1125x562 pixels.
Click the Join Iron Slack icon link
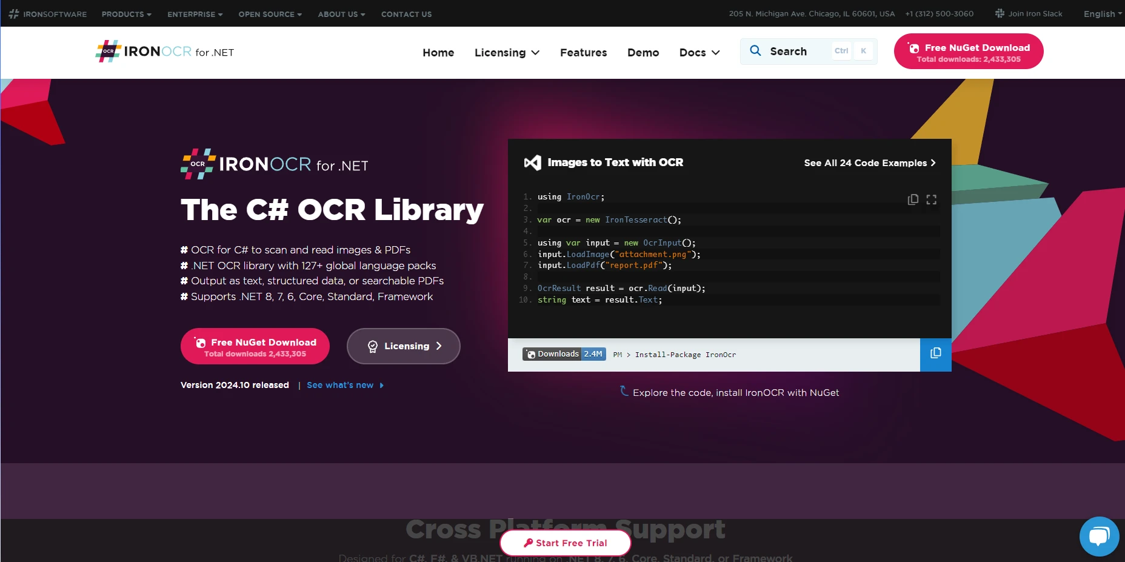1029,13
